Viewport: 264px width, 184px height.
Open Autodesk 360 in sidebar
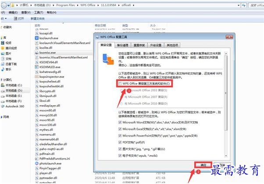click(13, 106)
